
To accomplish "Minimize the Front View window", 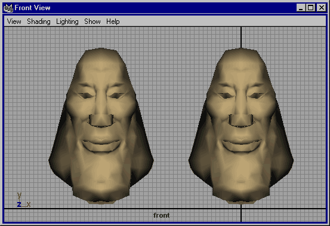I will tap(301, 8).
